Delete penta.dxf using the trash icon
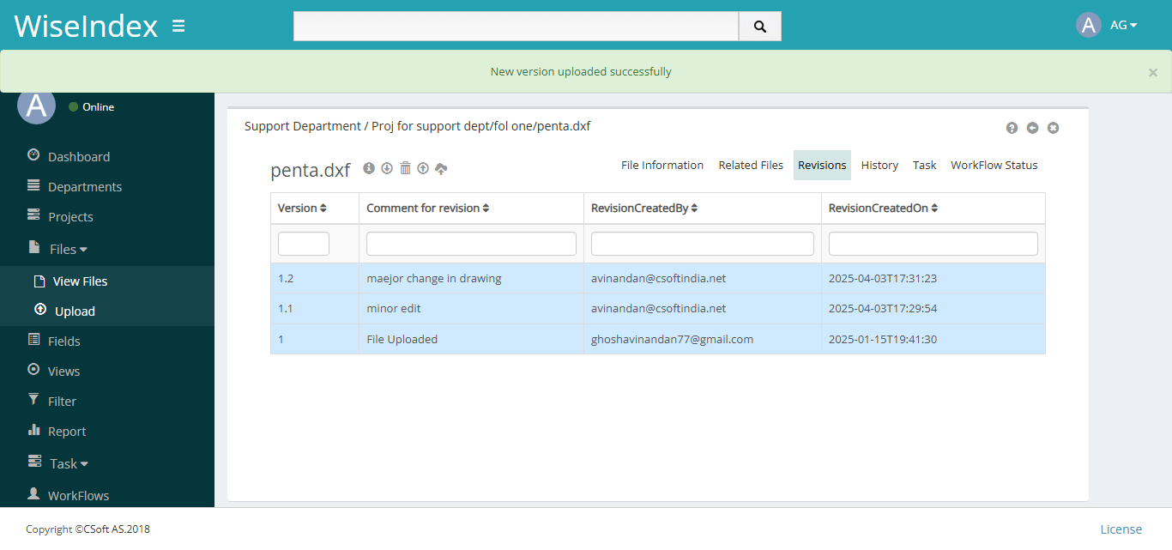 (405, 167)
